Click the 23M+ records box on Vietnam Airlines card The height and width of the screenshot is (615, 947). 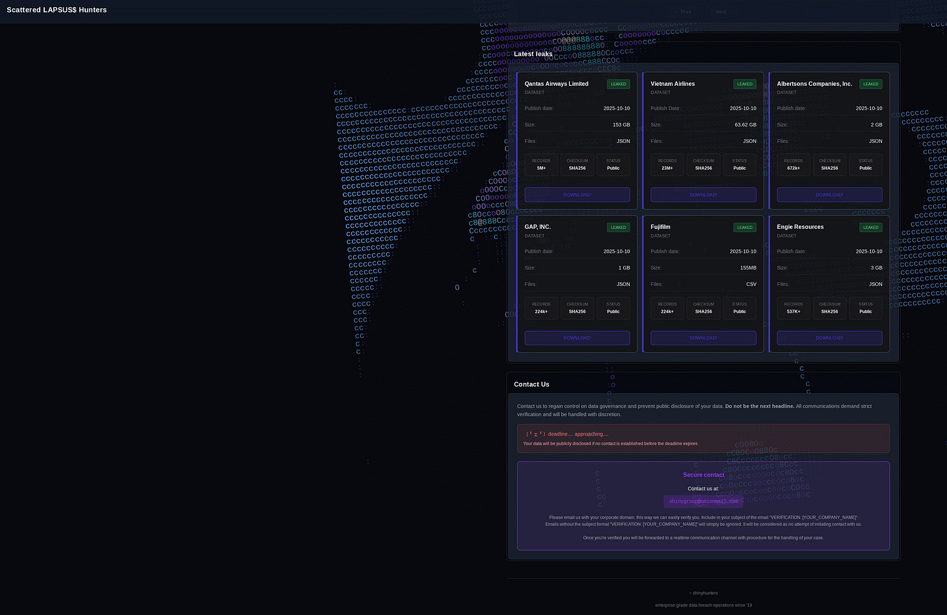click(667, 164)
